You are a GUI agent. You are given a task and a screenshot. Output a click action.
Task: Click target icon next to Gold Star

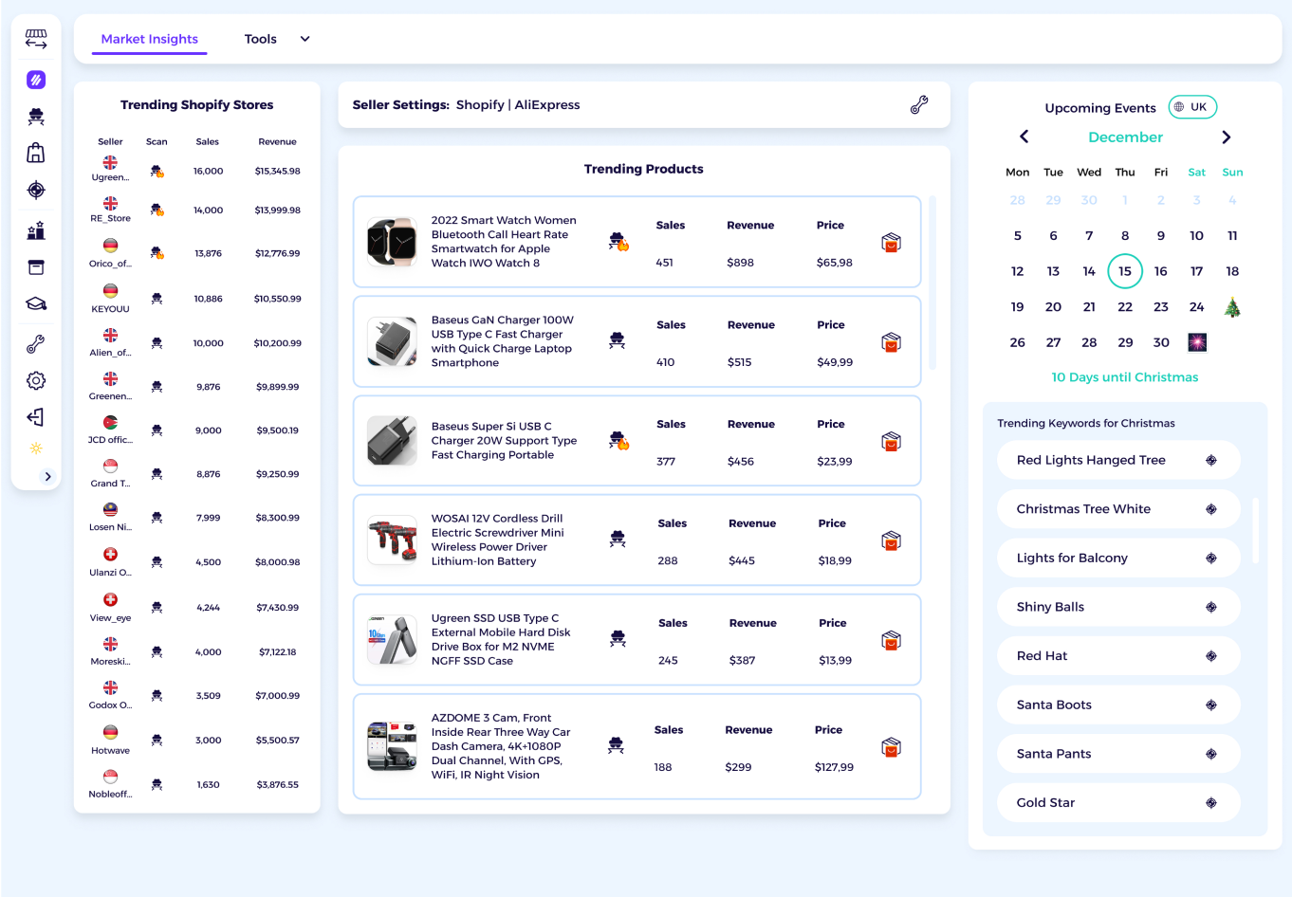[1211, 803]
